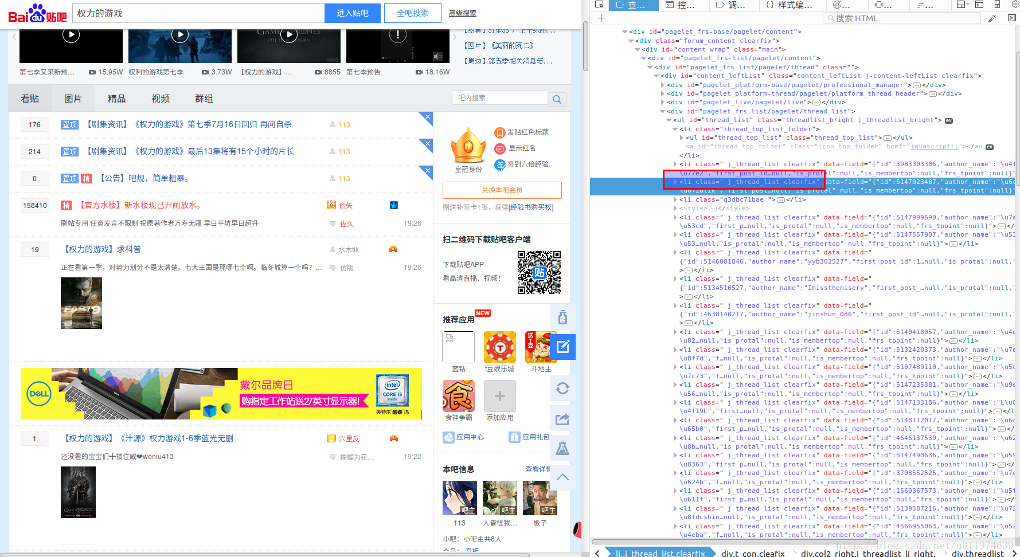Open the 高级搜索 link
Screen dimensions: 1020x557
pyautogui.click(x=462, y=13)
